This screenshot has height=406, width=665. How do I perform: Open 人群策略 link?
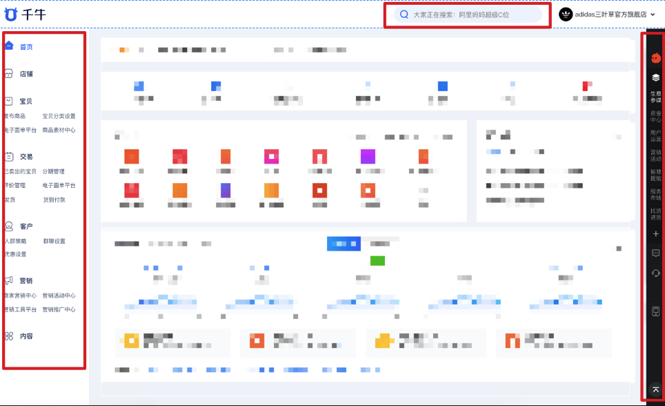point(15,241)
